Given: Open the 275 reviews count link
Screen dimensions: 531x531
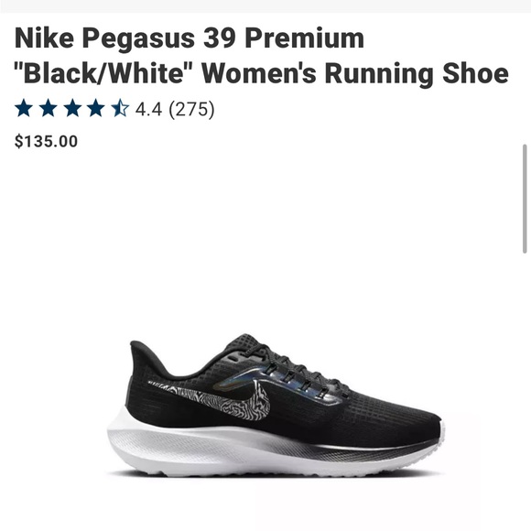Looking at the screenshot, I should point(191,109).
